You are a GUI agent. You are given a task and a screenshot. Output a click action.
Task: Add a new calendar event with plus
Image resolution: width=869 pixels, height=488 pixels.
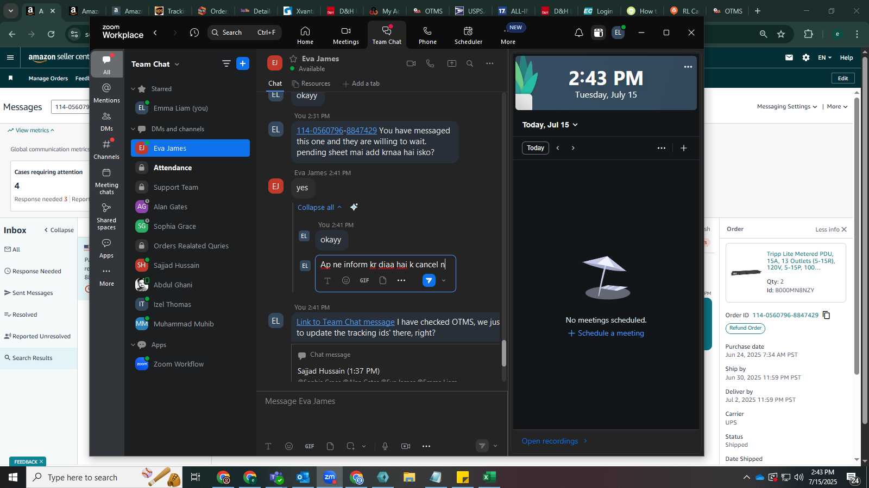click(x=684, y=148)
